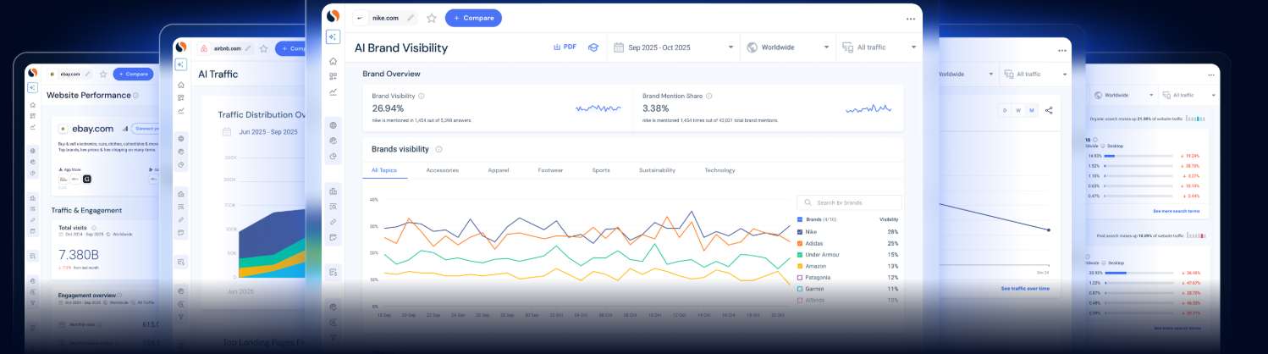Click Compare button in ebay.com window
This screenshot has width=1268, height=354.
(x=133, y=74)
